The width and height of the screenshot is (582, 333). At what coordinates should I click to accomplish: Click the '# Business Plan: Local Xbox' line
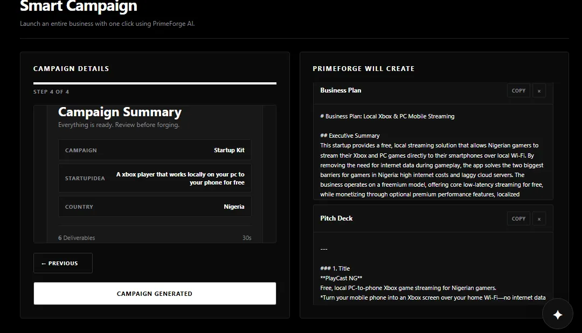point(387,116)
